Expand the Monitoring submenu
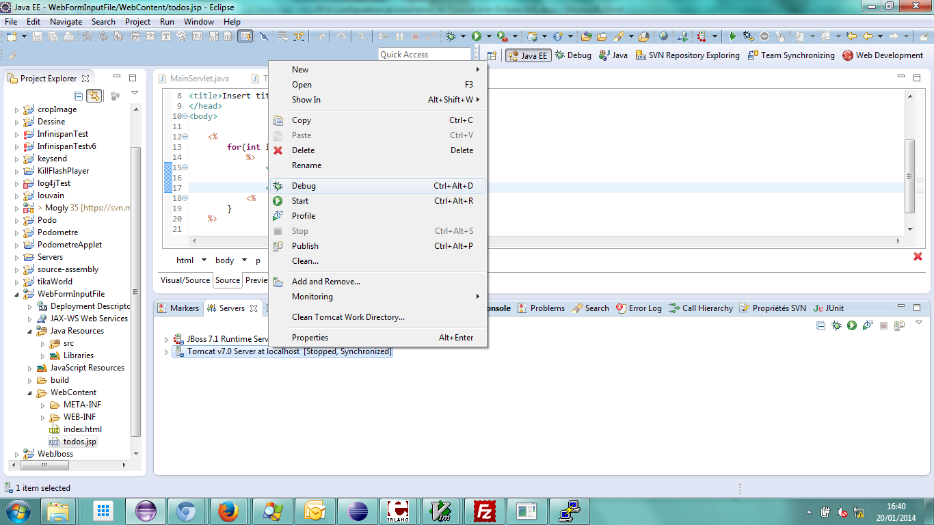 click(377, 297)
